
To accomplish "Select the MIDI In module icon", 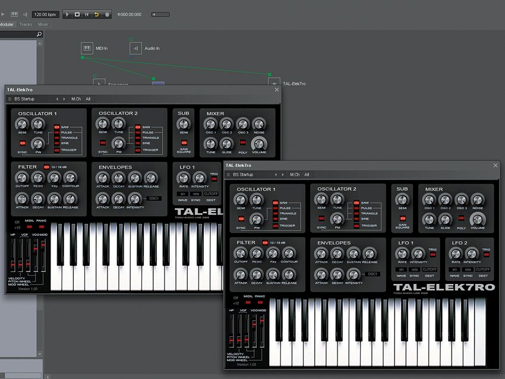I will coord(87,48).
